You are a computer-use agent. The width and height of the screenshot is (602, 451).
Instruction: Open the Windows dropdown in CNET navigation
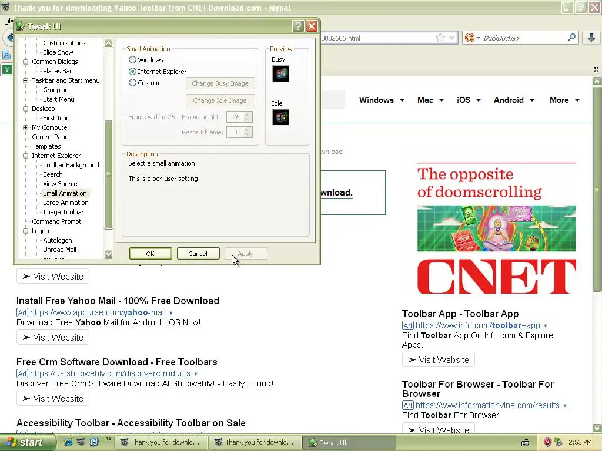coord(382,100)
